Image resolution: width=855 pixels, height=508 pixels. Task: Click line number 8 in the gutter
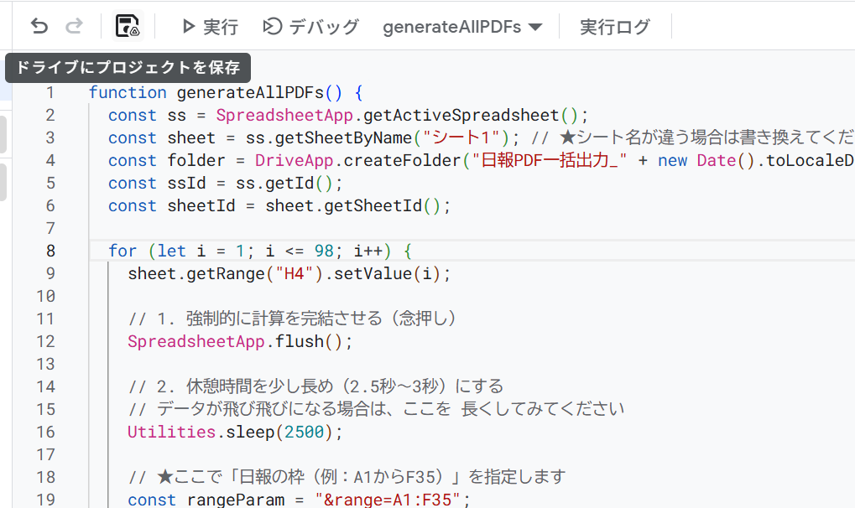[50, 251]
